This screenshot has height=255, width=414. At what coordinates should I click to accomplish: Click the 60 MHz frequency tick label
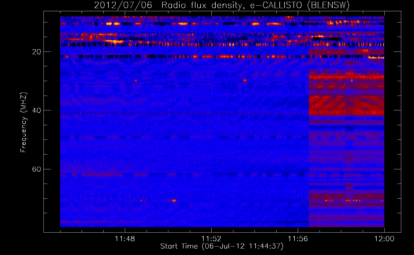point(36,169)
